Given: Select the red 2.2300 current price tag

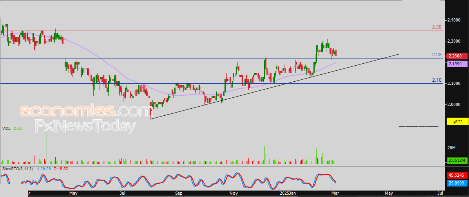Looking at the screenshot, I should (457, 56).
